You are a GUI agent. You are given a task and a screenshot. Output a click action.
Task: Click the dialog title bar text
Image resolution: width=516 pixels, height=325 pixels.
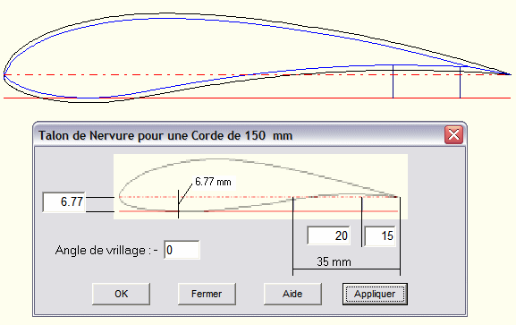pos(165,135)
